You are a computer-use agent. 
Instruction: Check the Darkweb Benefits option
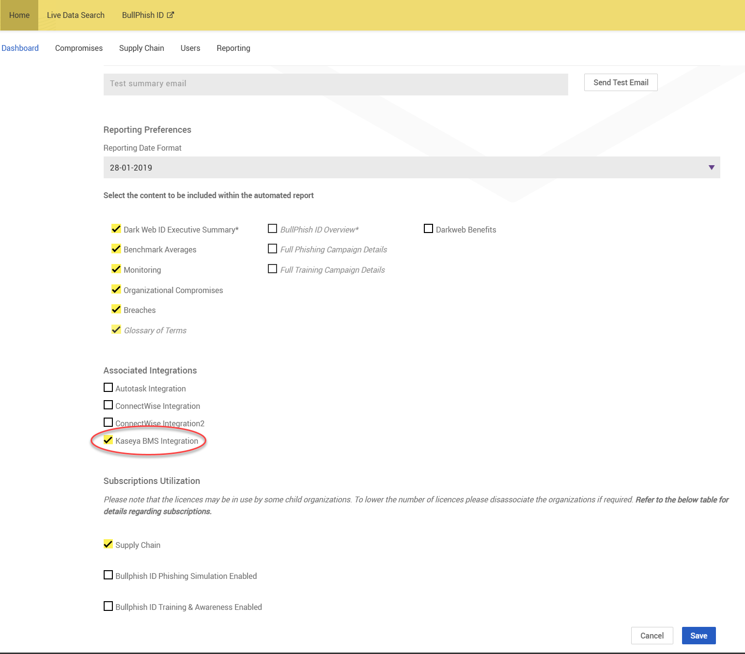(428, 229)
